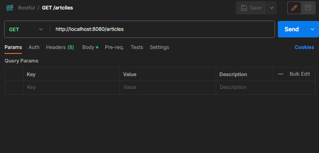Open the Body tab
The image size is (319, 153).
pos(90,47)
